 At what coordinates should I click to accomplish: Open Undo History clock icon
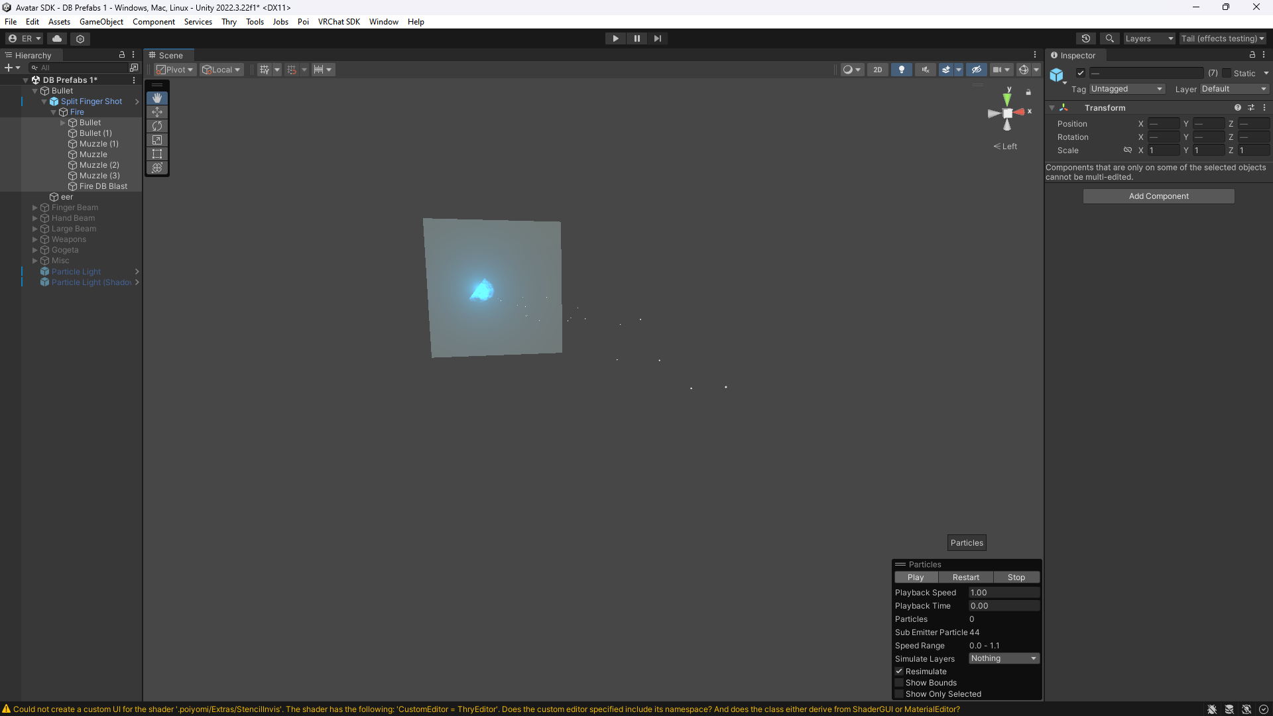[x=1085, y=38]
